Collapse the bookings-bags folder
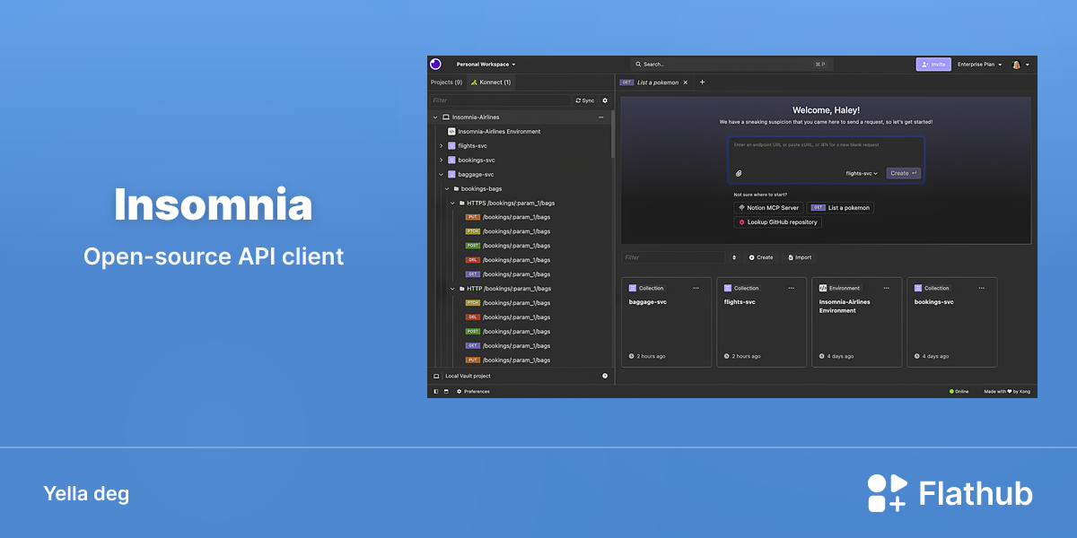1077x538 pixels. pyautogui.click(x=447, y=188)
